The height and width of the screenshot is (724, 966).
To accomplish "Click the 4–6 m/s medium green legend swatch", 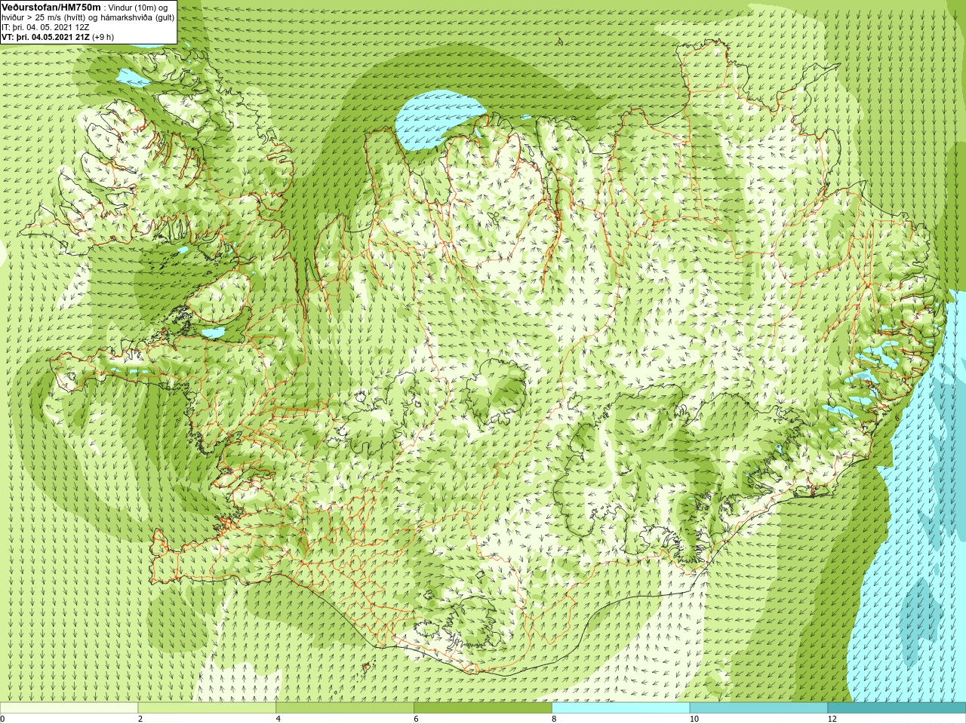I will click(345, 708).
